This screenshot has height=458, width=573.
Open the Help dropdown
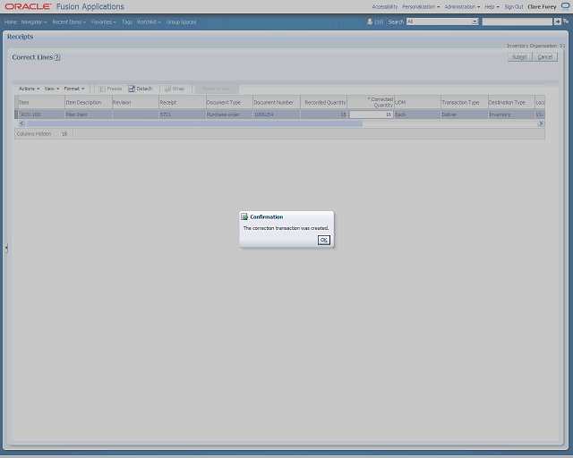click(x=492, y=7)
